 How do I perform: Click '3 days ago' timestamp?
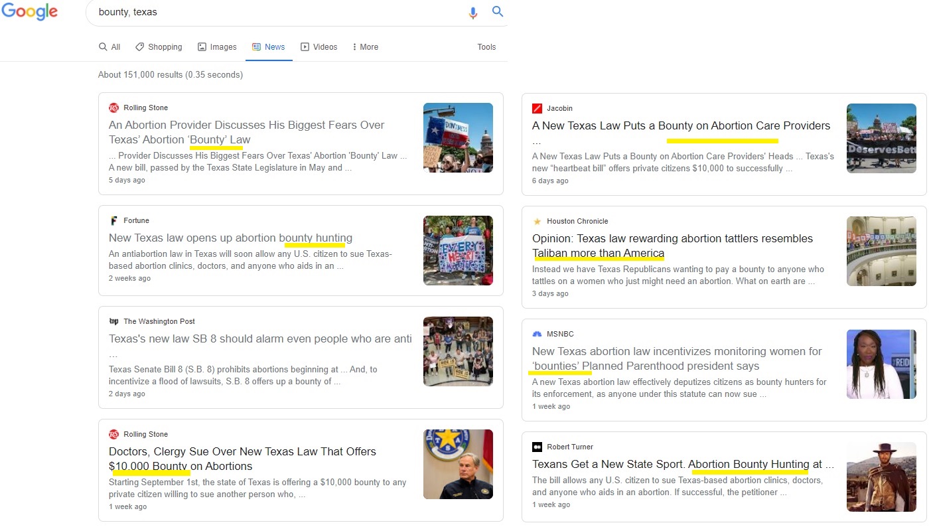(x=550, y=293)
